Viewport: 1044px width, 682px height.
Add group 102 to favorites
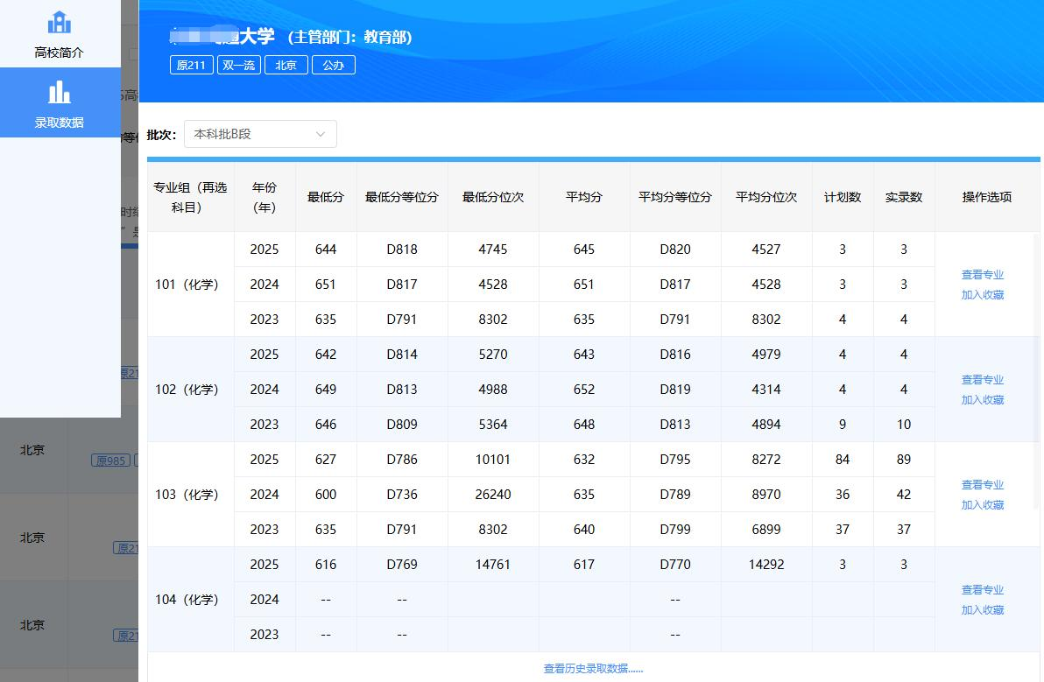[982, 400]
